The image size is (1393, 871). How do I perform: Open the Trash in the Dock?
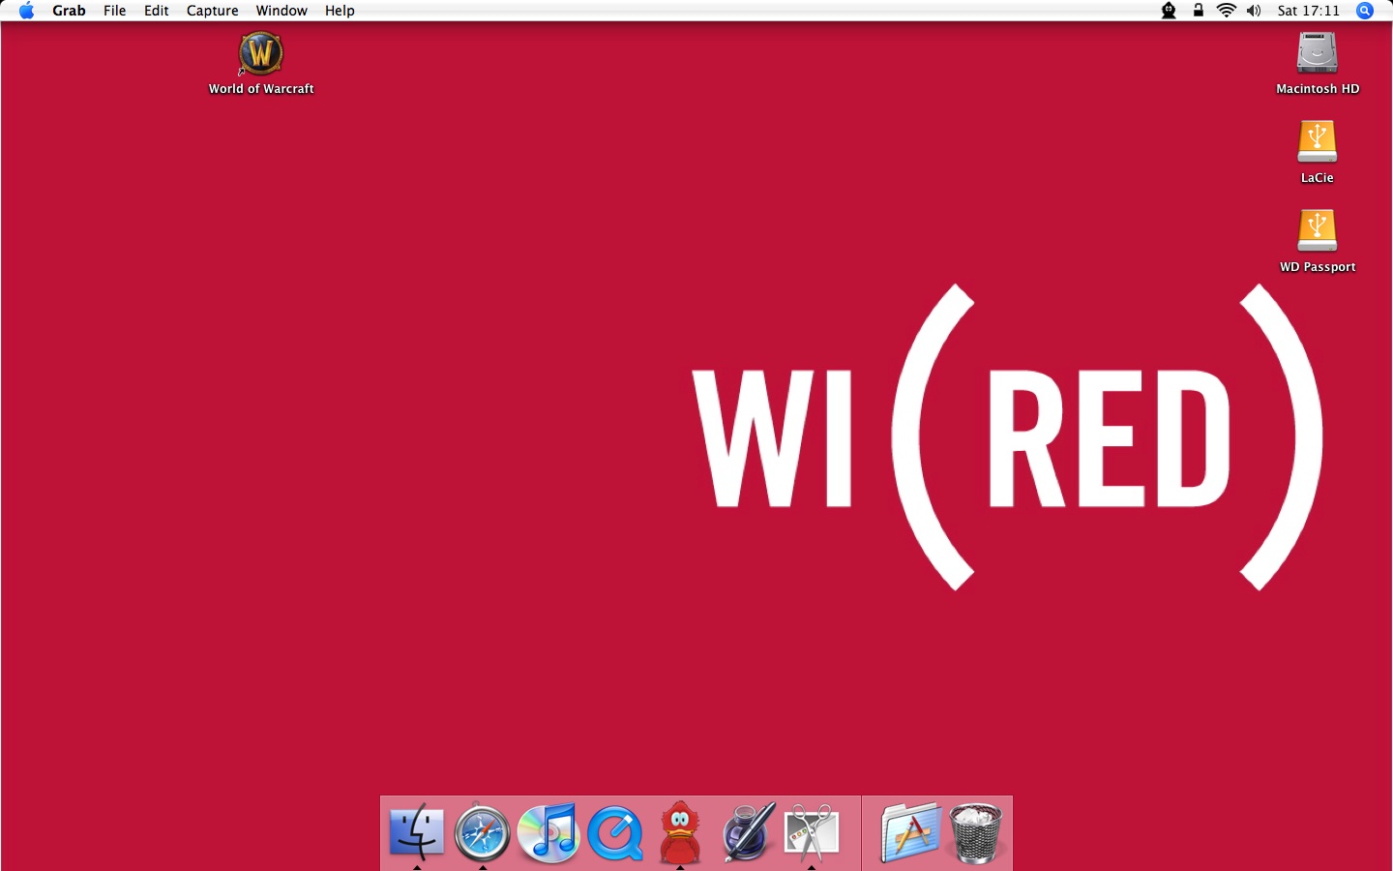point(976,832)
